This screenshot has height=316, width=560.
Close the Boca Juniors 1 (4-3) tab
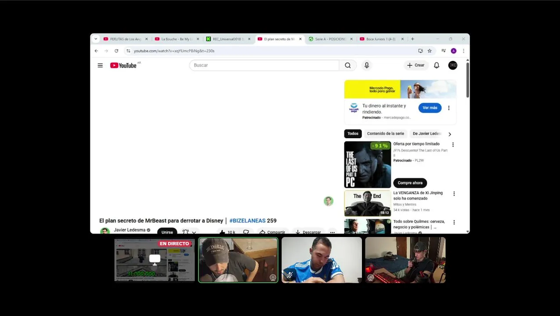coord(402,39)
